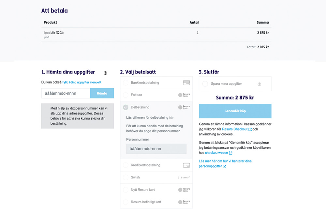Focus the Personnummer field under Delbetalning
This screenshot has height=212, width=326.
pos(156,149)
